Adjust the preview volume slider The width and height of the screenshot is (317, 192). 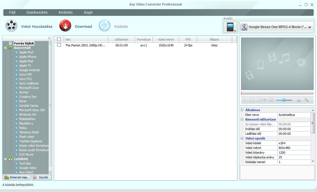click(x=284, y=100)
